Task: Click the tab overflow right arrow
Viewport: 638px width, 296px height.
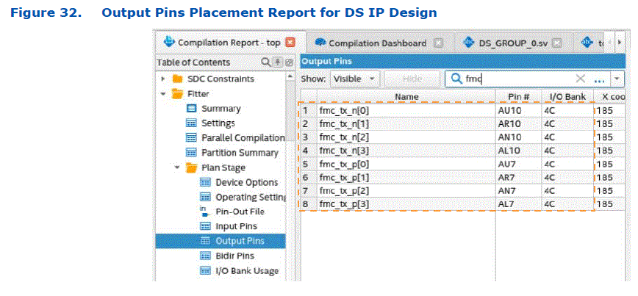Action: (x=620, y=43)
